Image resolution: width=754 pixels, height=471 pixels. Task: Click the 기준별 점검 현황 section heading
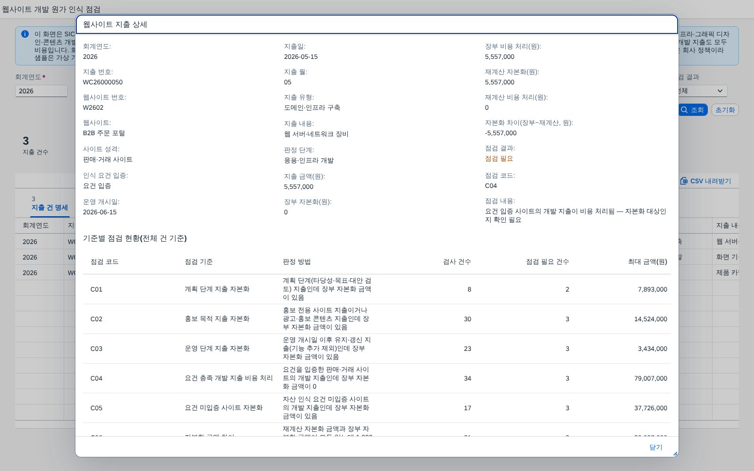click(x=135, y=238)
